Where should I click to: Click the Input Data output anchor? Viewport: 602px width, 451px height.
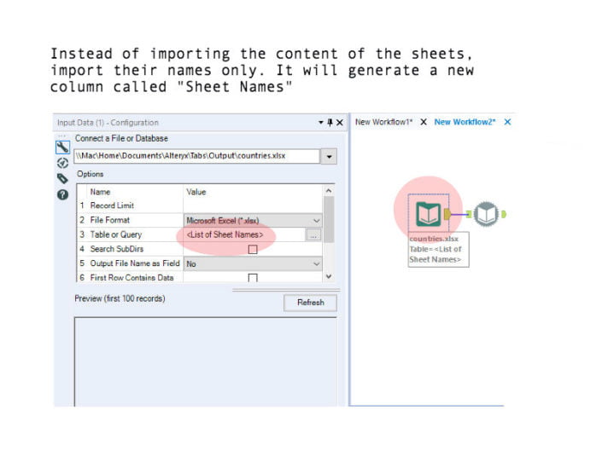click(449, 213)
